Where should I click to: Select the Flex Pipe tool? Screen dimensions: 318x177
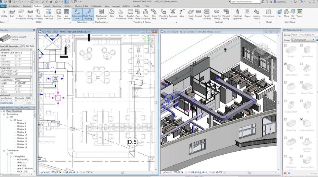click(x=154, y=14)
